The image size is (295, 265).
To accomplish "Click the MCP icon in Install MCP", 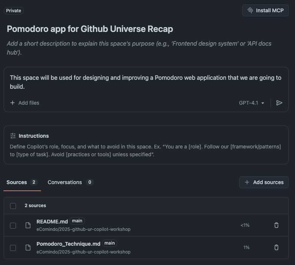I will click(250, 10).
